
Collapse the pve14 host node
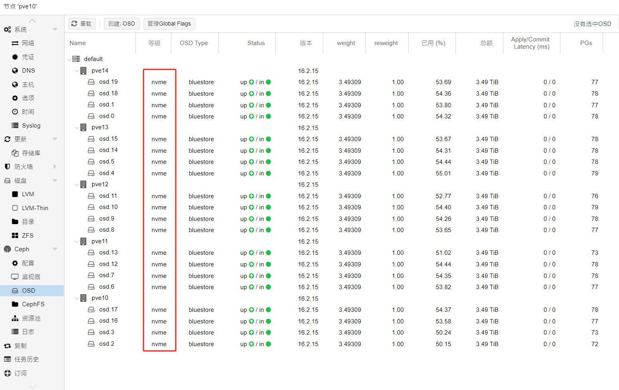click(77, 71)
